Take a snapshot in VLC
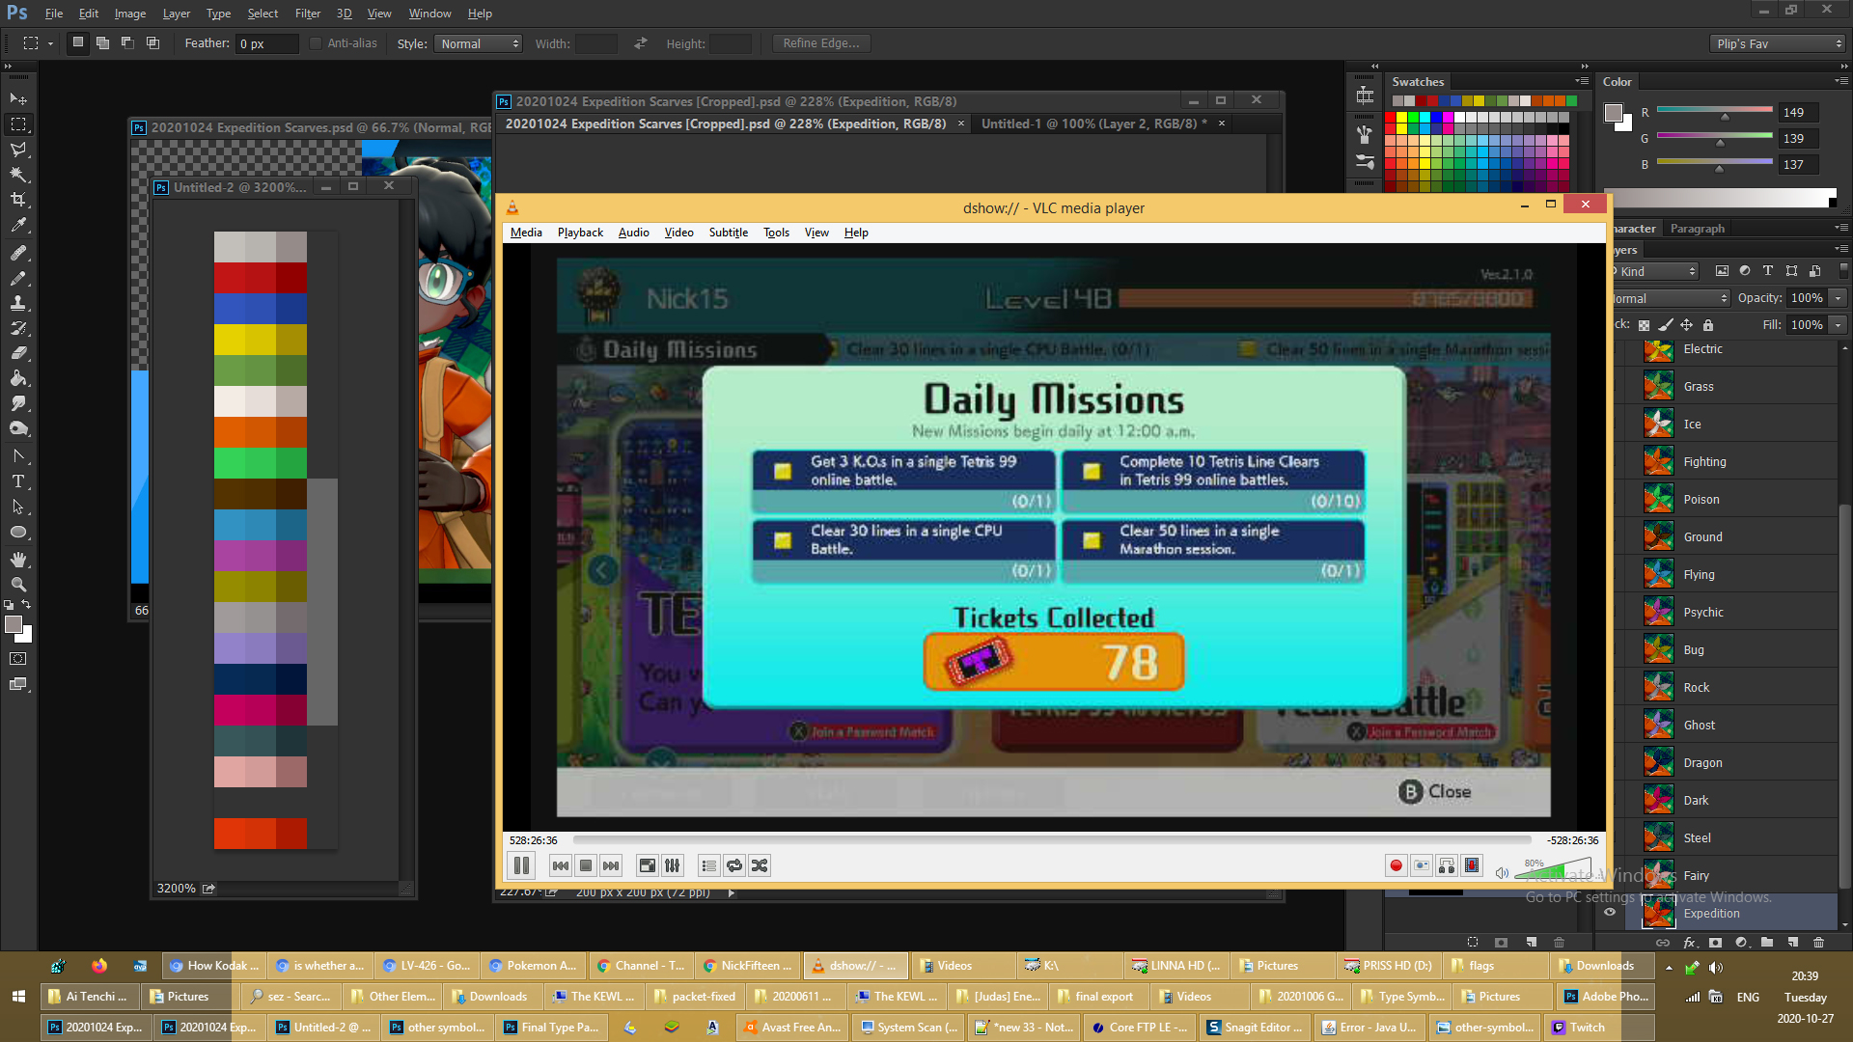This screenshot has width=1853, height=1042. pyautogui.click(x=1422, y=865)
